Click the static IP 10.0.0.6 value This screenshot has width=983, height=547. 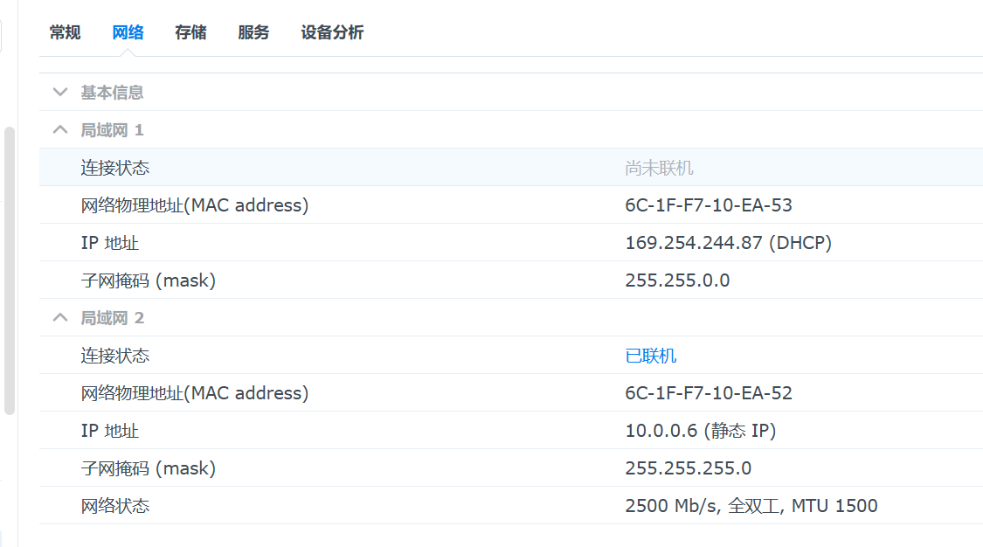click(700, 431)
